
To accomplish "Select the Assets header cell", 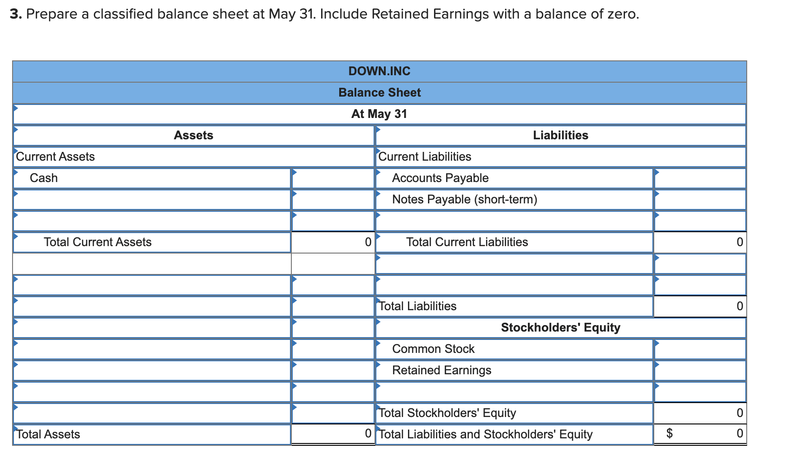I will click(x=193, y=136).
